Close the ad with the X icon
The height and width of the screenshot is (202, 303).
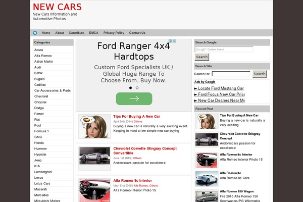tap(174, 41)
